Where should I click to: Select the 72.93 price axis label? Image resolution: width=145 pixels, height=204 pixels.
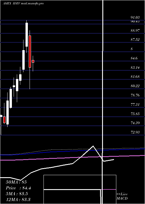click(x=135, y=132)
